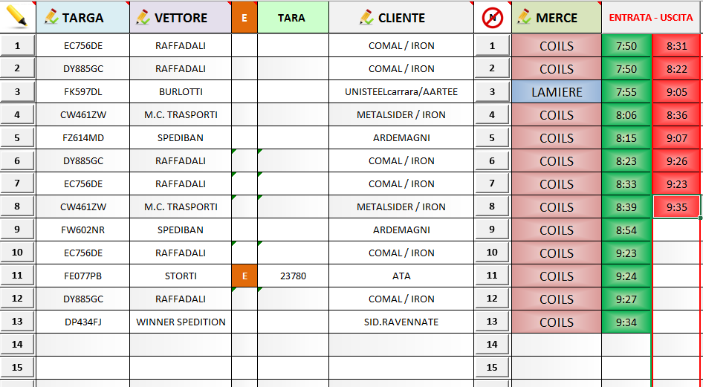This screenshot has height=387, width=703.
Task: Select uscita time 9:05
Action: [676, 92]
